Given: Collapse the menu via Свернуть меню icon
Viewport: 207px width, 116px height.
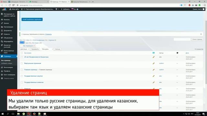Looking at the screenshot, I should click(2, 78).
